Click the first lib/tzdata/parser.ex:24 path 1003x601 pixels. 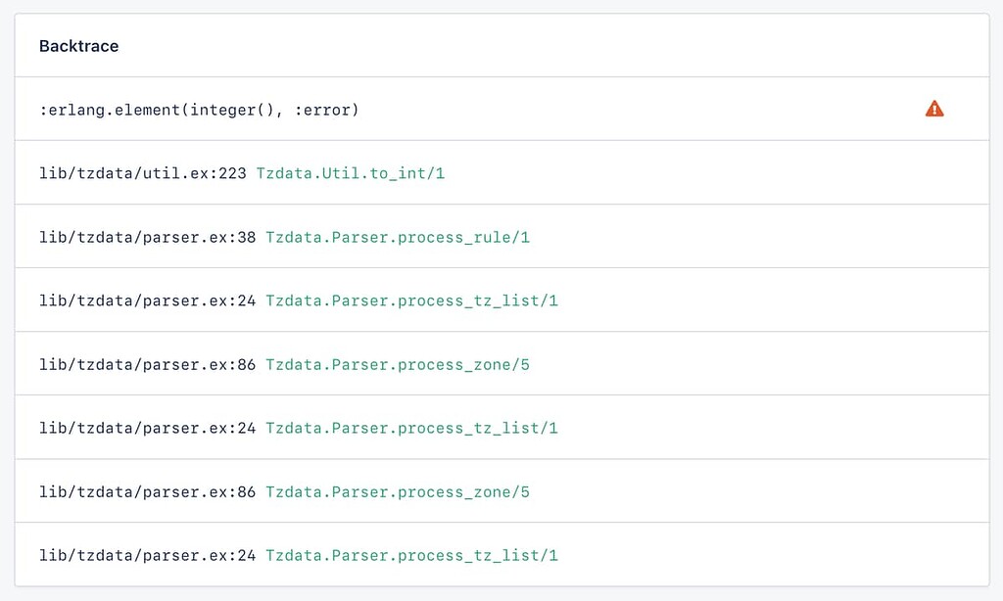[x=147, y=300]
